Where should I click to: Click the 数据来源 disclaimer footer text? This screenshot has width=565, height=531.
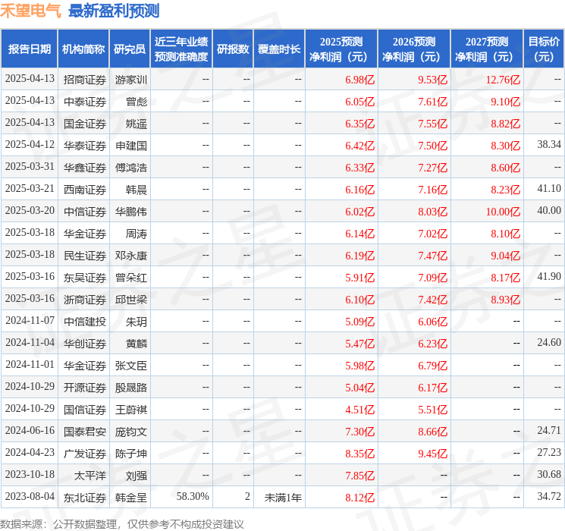[x=122, y=523]
